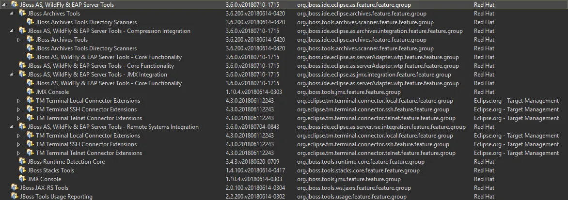Click ID org.jboss.ide.eclipse.as.jmx.integration.feature.feature.group
Image resolution: width=568 pixels, height=200 pixels.
pyautogui.click(x=374, y=75)
